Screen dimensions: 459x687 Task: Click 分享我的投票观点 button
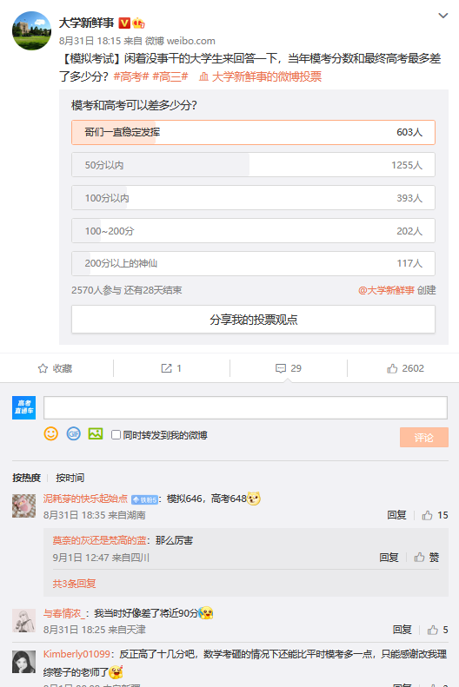pyautogui.click(x=253, y=320)
